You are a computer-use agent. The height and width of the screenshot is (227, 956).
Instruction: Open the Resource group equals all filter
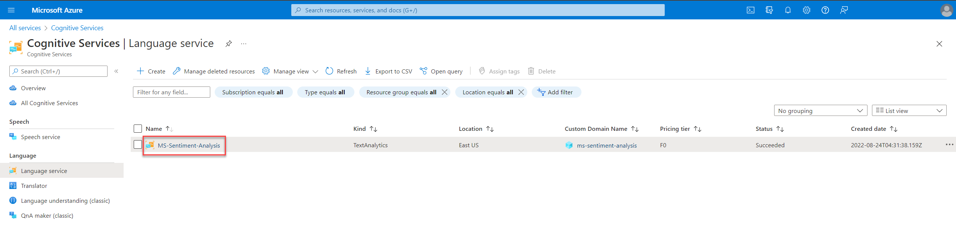(x=401, y=92)
